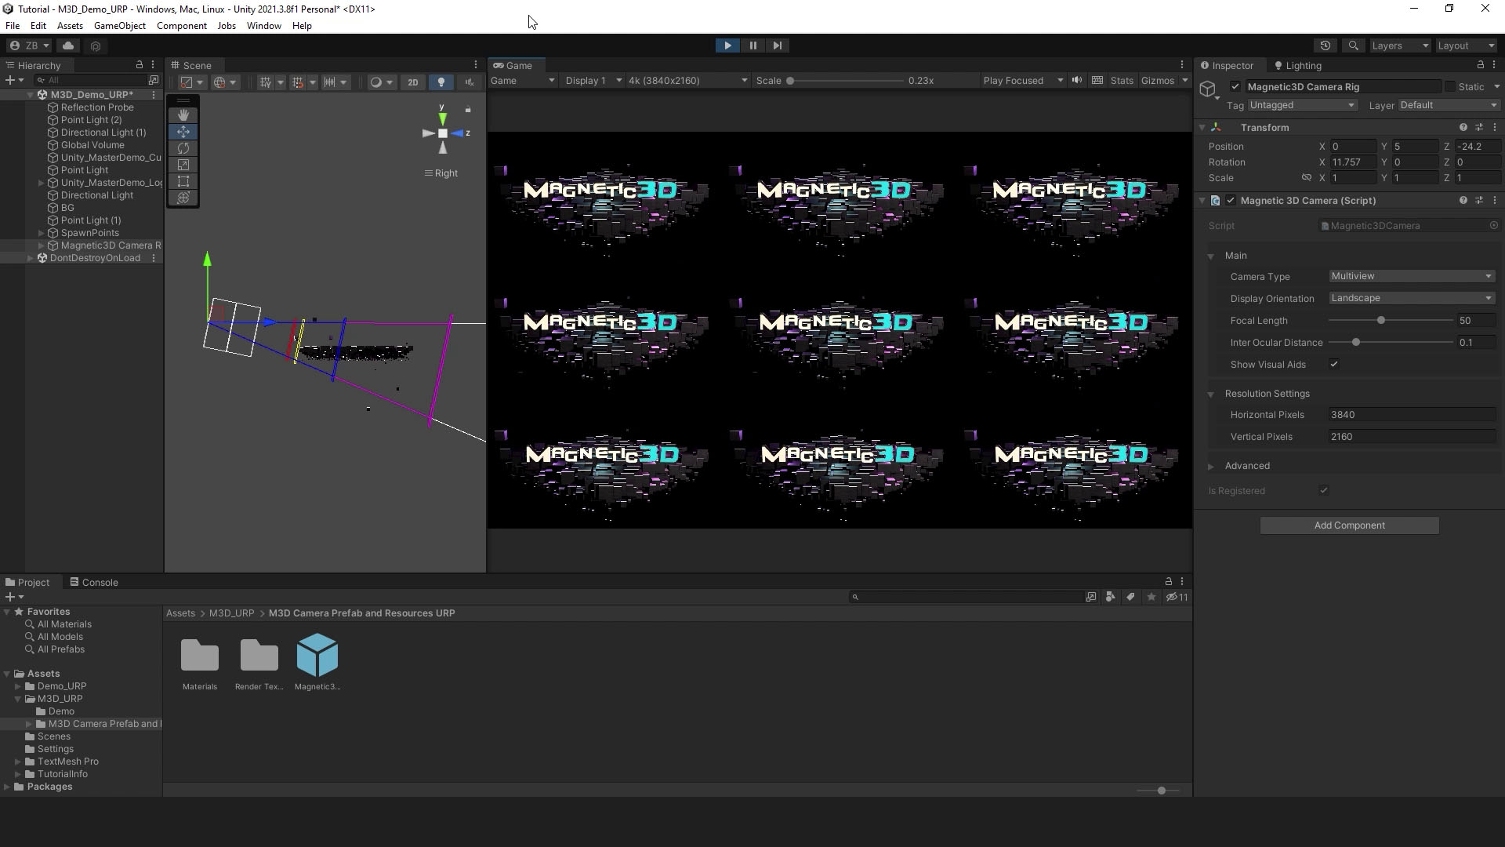Viewport: 1505px width, 847px height.
Task: Uncheck the Is Registered checkbox
Action: click(1323, 490)
